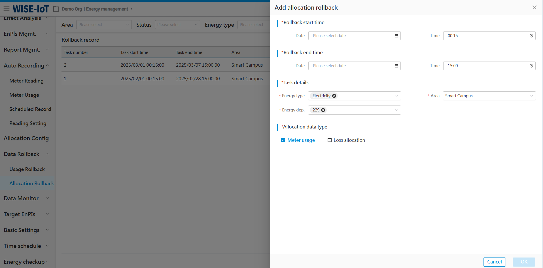The height and width of the screenshot is (268, 543).
Task: Select Allocation Config in sidebar
Action: (x=26, y=138)
